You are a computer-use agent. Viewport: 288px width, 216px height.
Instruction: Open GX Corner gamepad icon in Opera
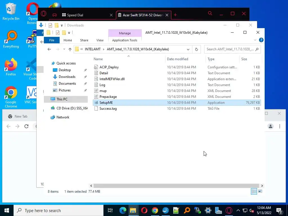55,15
